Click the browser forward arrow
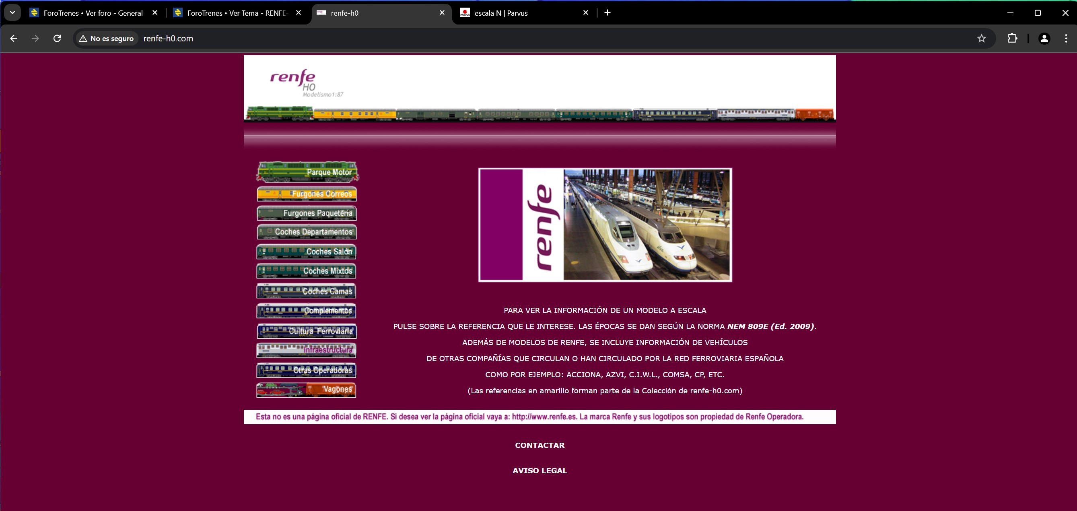 (x=35, y=39)
